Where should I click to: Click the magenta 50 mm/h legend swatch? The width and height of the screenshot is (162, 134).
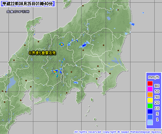(x=150, y=89)
